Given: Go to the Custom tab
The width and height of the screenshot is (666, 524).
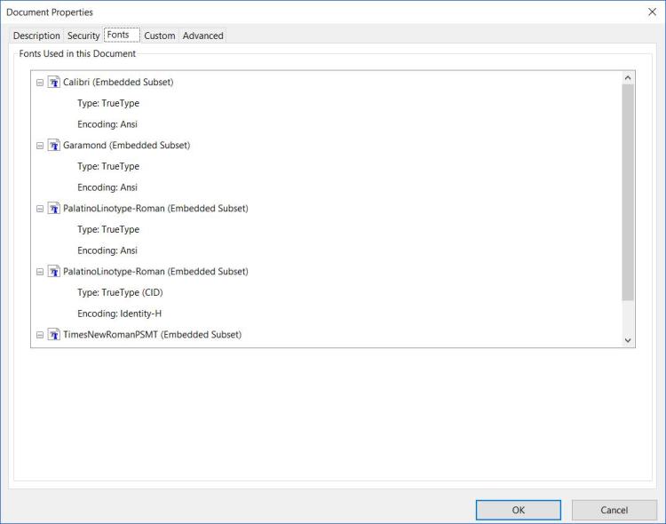Looking at the screenshot, I should click(160, 36).
